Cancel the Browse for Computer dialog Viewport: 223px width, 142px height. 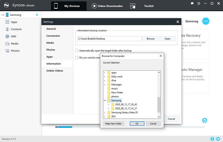(x=153, y=124)
